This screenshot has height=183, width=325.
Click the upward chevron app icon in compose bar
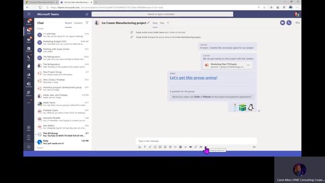201,147
